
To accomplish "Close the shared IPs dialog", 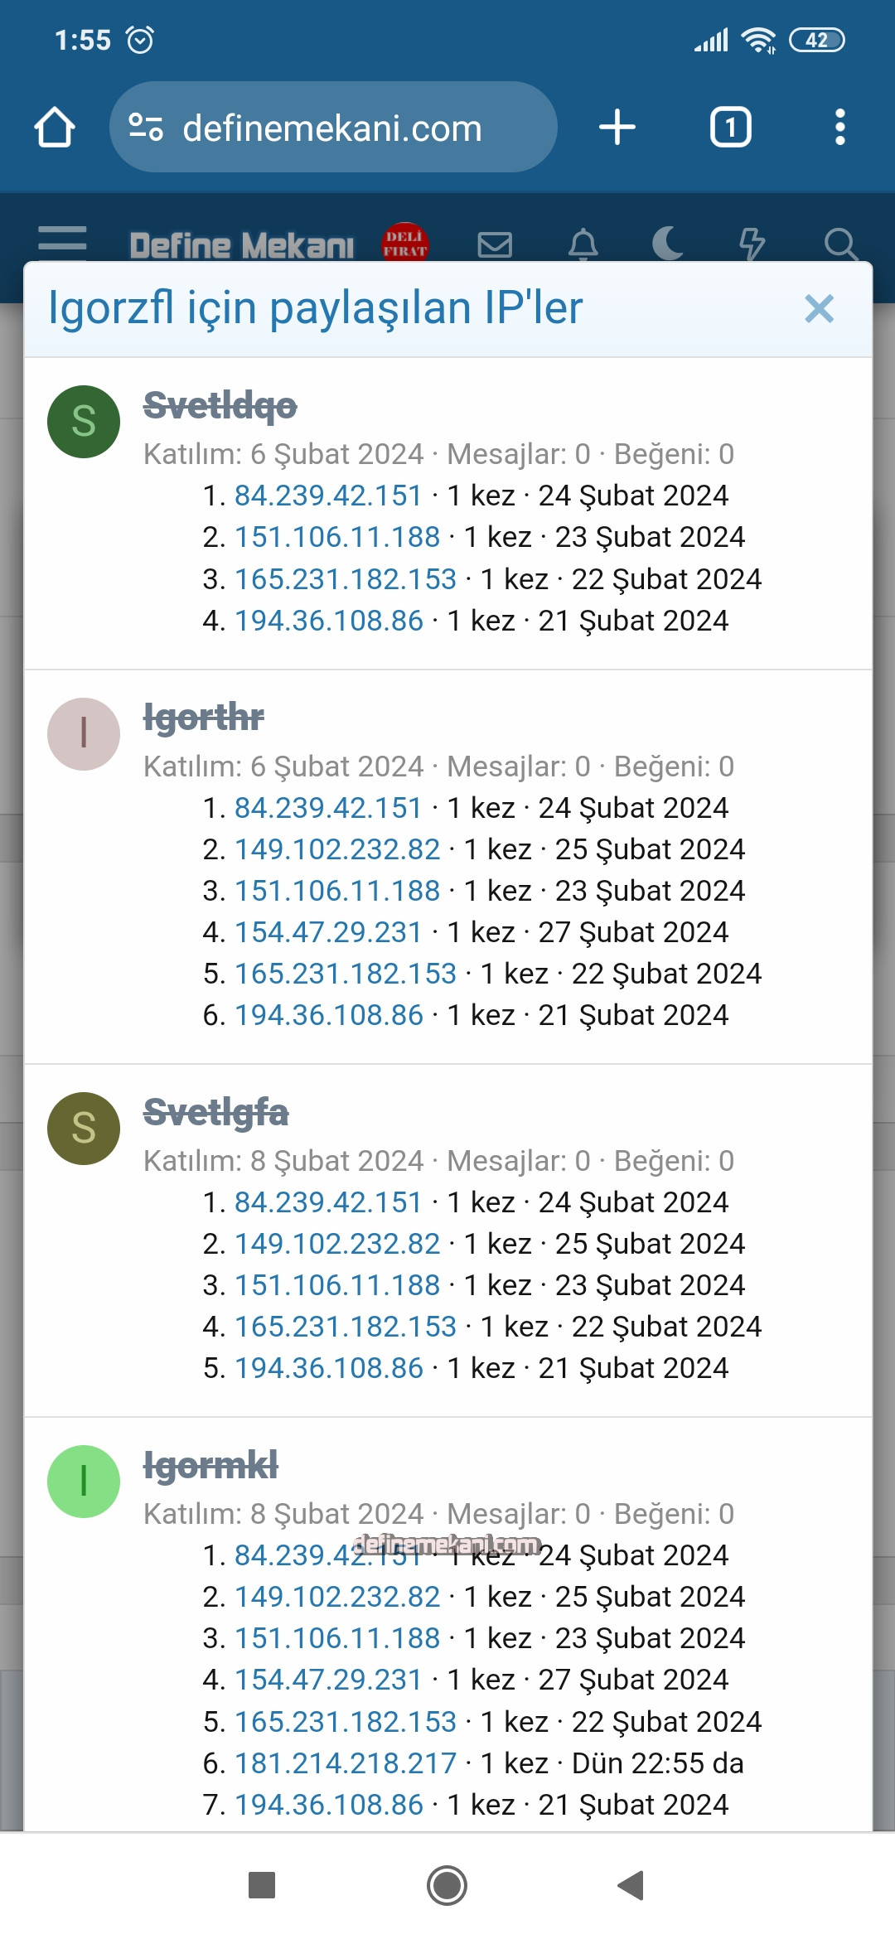I will pos(819,309).
